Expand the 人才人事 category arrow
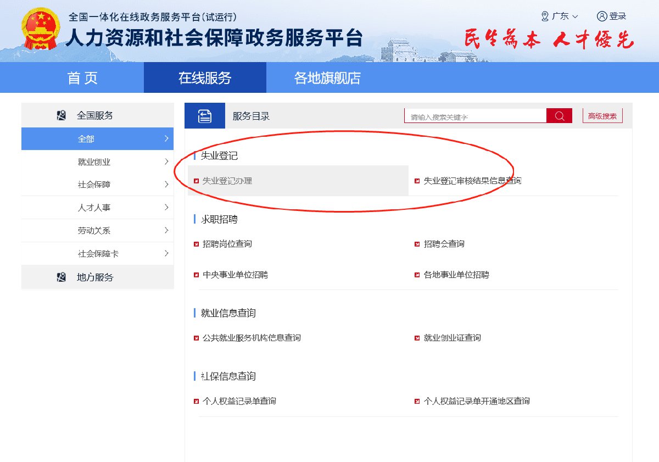This screenshot has height=462, width=659. click(x=166, y=208)
